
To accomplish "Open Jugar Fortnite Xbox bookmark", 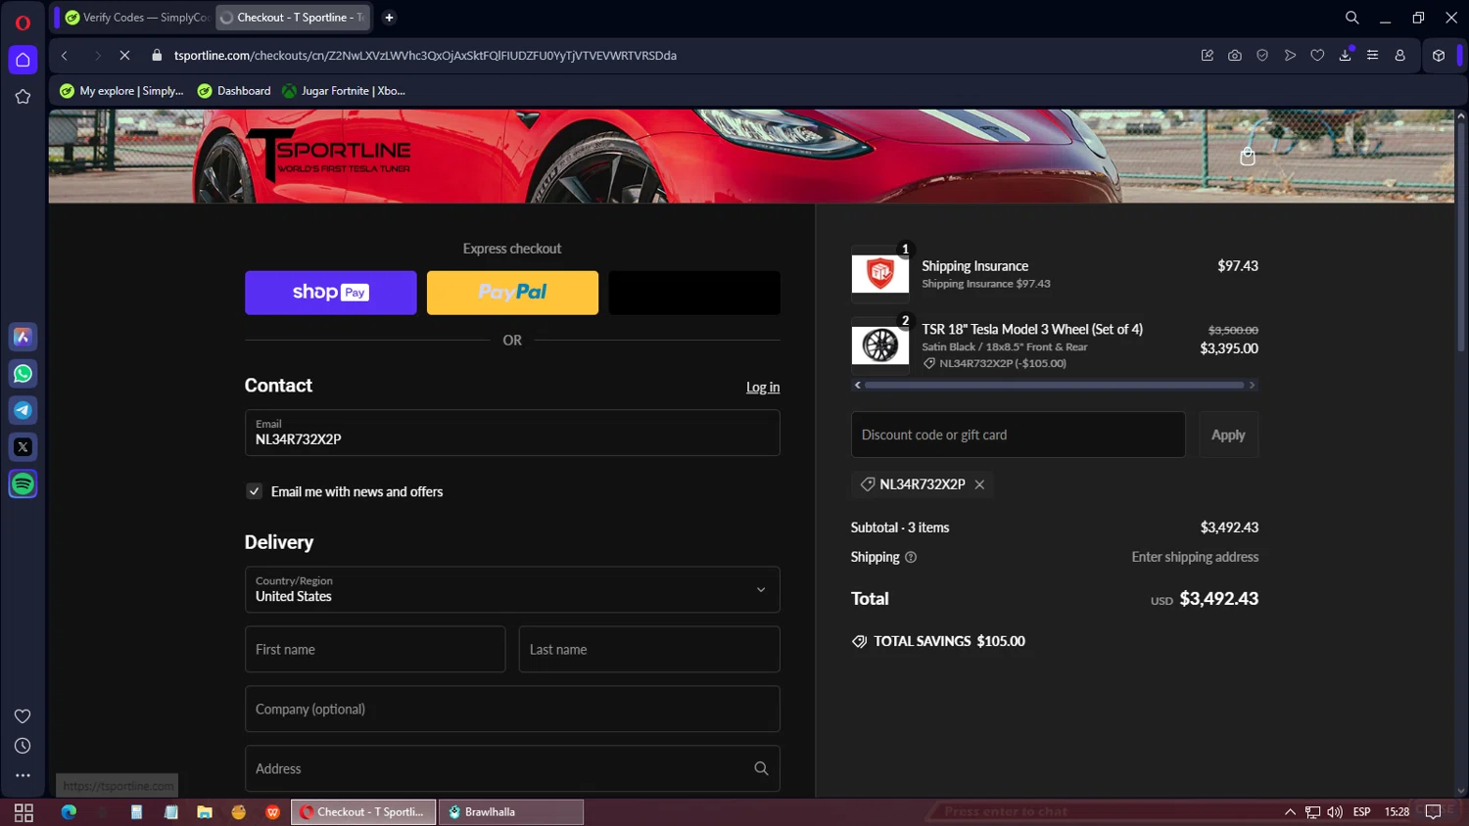I will [x=344, y=91].
